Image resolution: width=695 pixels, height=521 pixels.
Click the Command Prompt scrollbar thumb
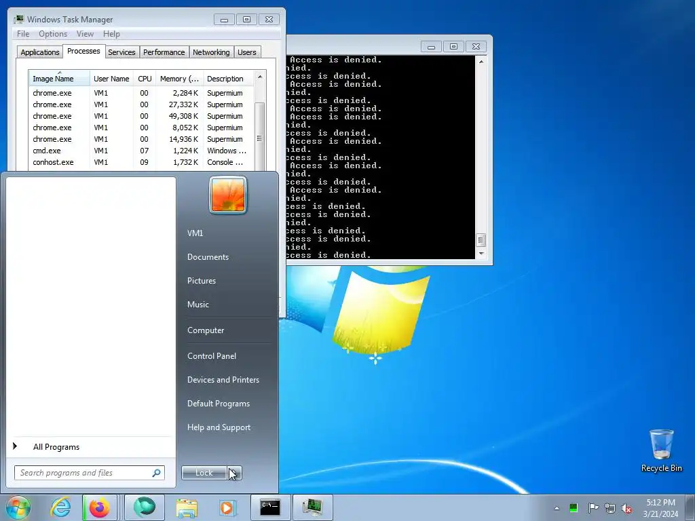pyautogui.click(x=481, y=240)
